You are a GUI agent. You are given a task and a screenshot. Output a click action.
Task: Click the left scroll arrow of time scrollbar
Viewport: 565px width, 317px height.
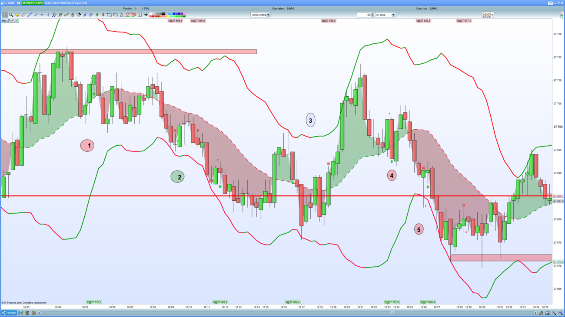click(x=40, y=313)
